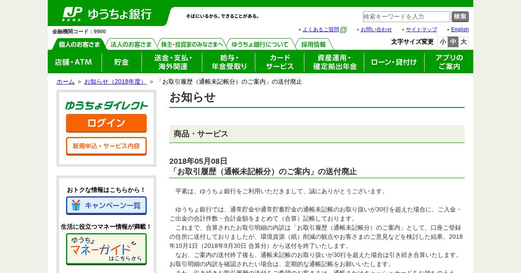Screen dimensions: 521x273
Task: Select the ゆうちょ銀行について tab
Action: click(x=260, y=44)
